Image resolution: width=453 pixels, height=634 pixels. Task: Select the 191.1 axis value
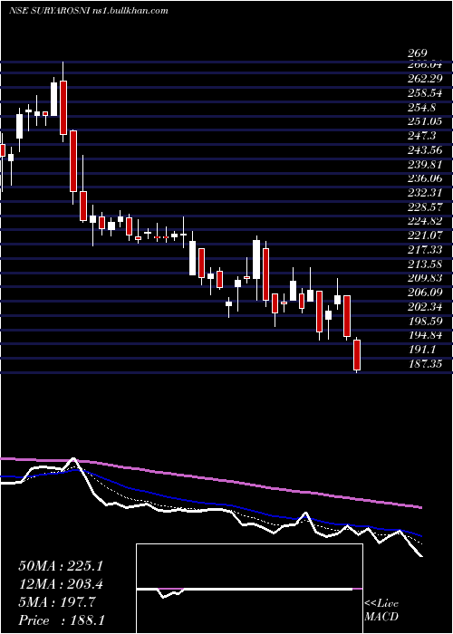[x=423, y=350]
